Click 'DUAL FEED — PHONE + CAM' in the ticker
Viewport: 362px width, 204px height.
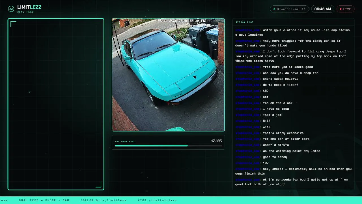(x=44, y=200)
